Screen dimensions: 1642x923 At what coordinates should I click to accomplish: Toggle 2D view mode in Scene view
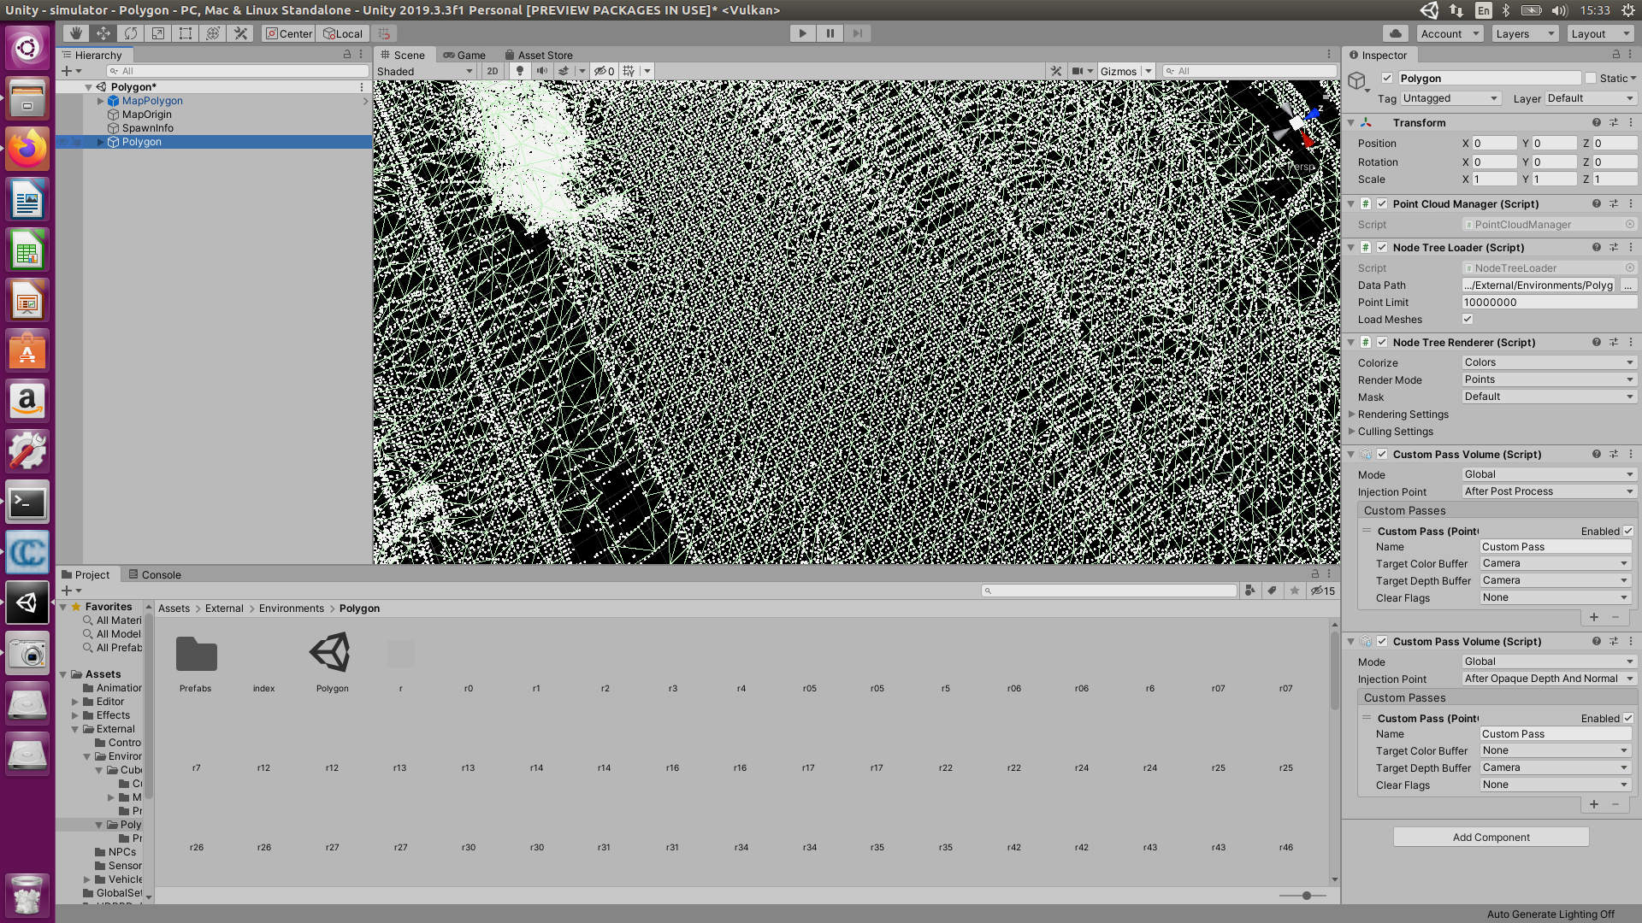493,71
